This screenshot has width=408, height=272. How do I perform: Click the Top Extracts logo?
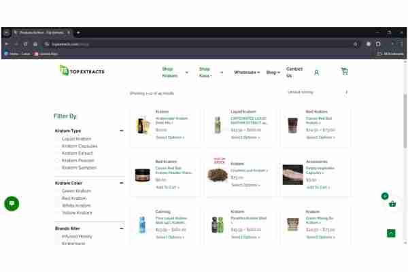point(82,71)
